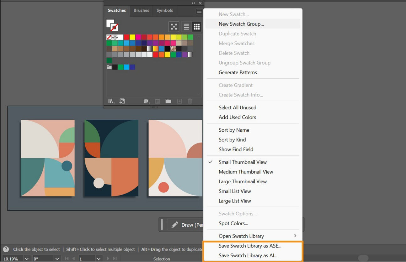Click the Swatch Options icon

point(158,101)
